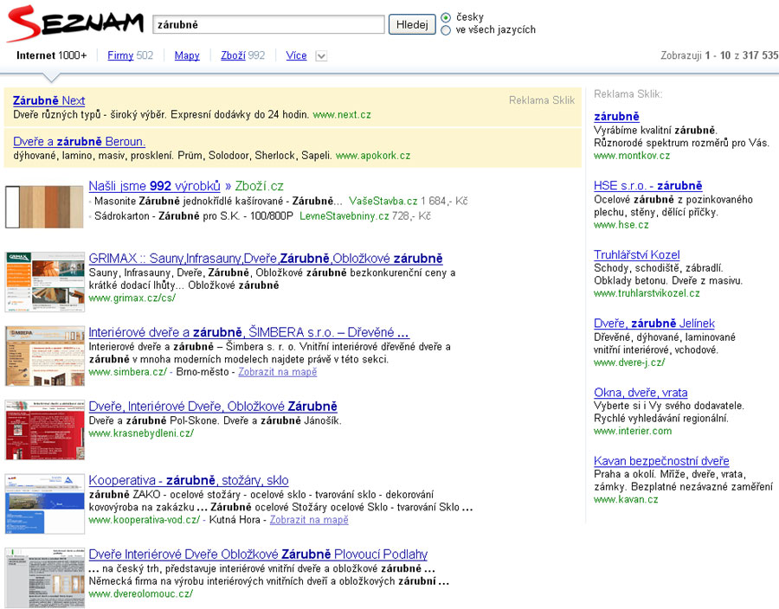Open Okna, dveře, vrata ad
Viewport: 779px width, 609px height.
(x=641, y=393)
